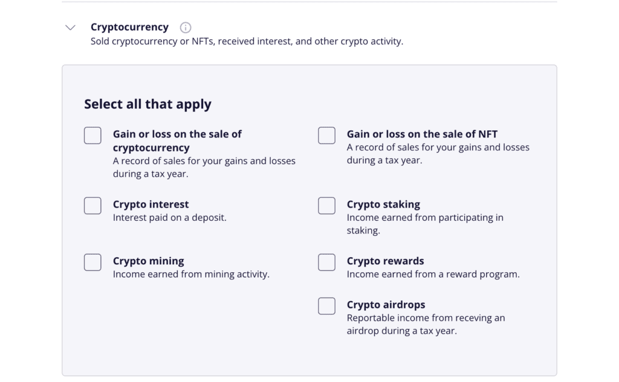Check the Crypto rewards box
This screenshot has height=382, width=619.
(327, 263)
